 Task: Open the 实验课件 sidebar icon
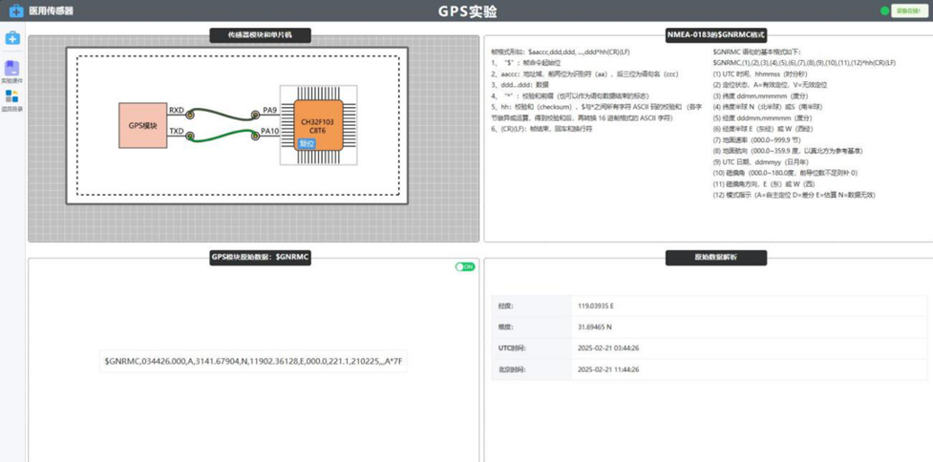pos(11,69)
